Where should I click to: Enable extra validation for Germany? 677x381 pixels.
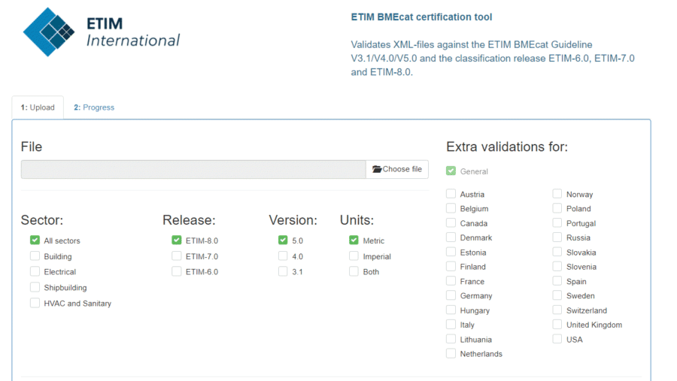point(451,295)
